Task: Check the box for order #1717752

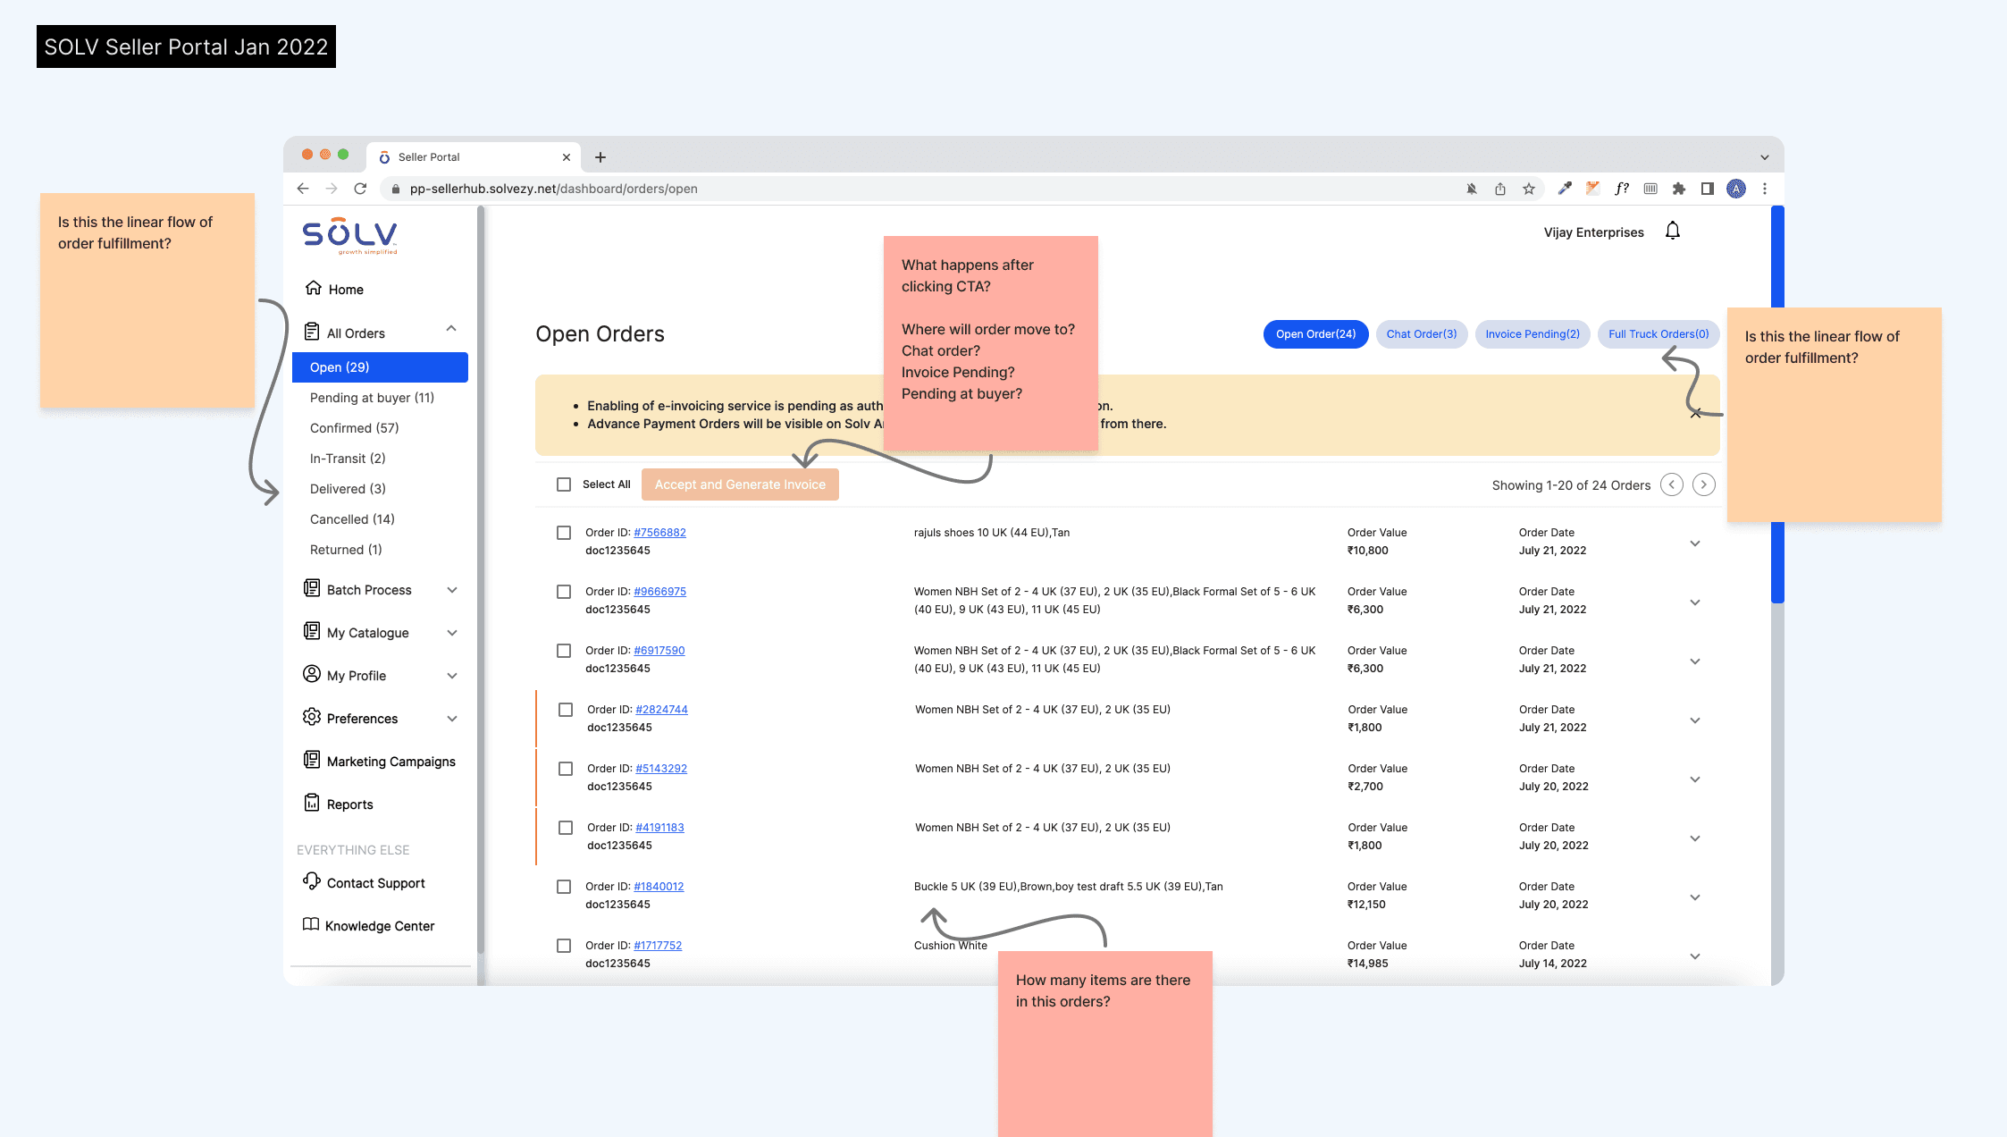Action: (564, 946)
